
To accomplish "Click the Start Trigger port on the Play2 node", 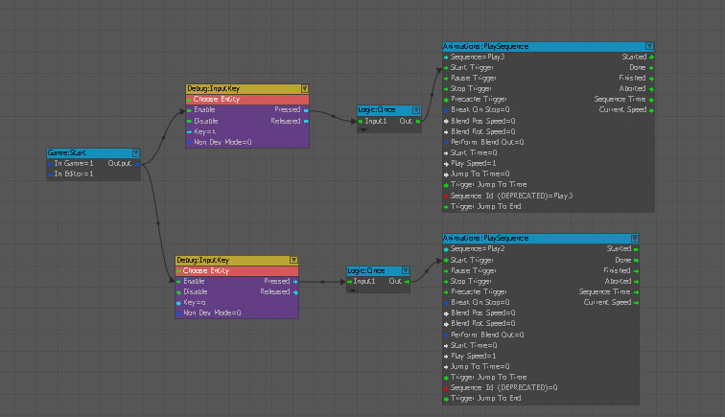I will (468, 260).
